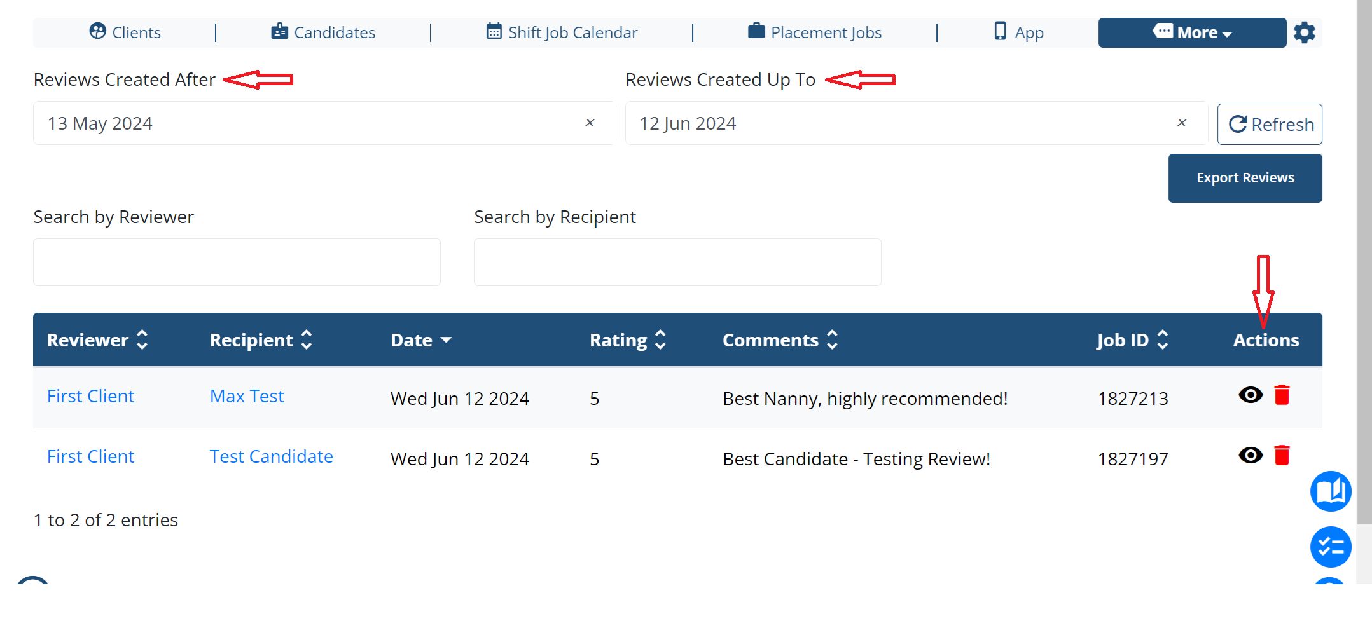Open First Client link in Max Test row

[x=90, y=396]
